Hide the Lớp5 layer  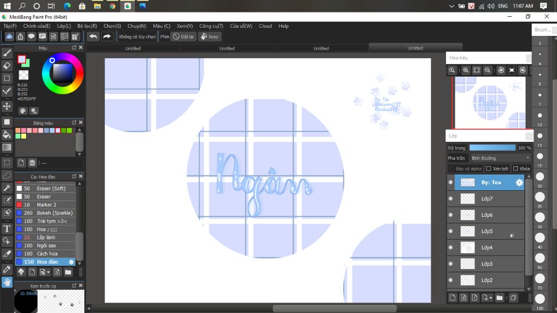click(x=451, y=231)
